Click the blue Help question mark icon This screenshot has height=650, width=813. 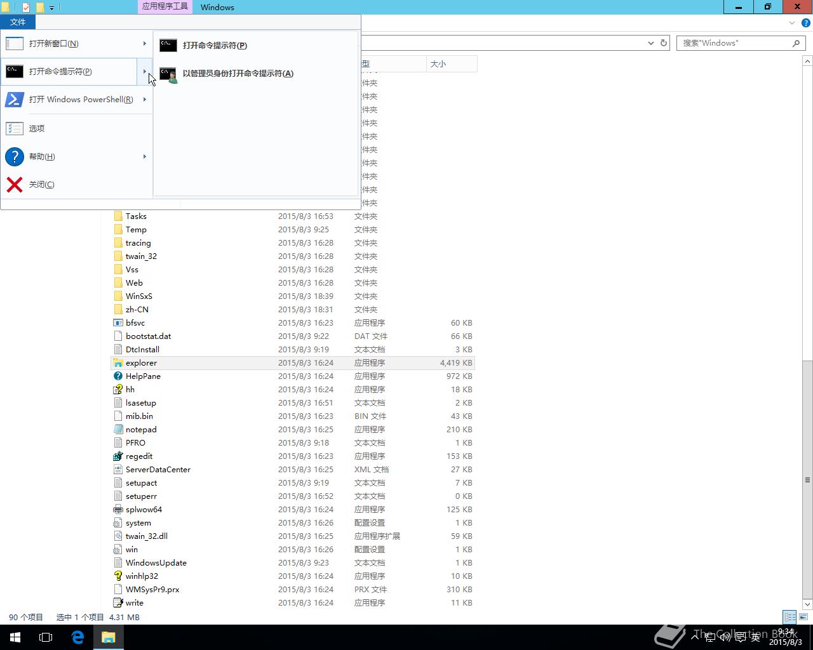click(x=806, y=23)
